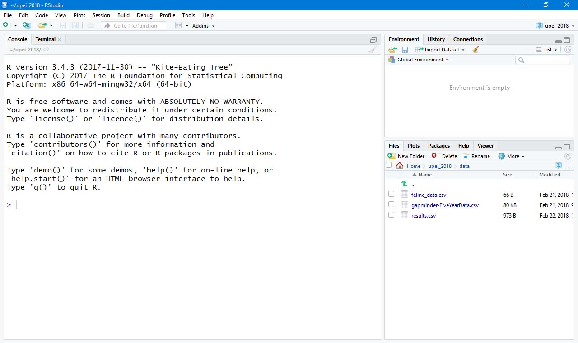Click the New Folder button
The image size is (578, 343).
click(406, 156)
